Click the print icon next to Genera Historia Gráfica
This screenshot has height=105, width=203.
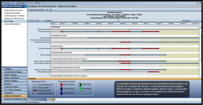click(x=47, y=10)
